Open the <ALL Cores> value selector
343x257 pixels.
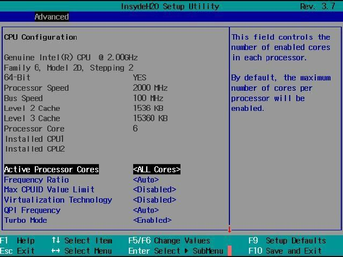pos(157,170)
